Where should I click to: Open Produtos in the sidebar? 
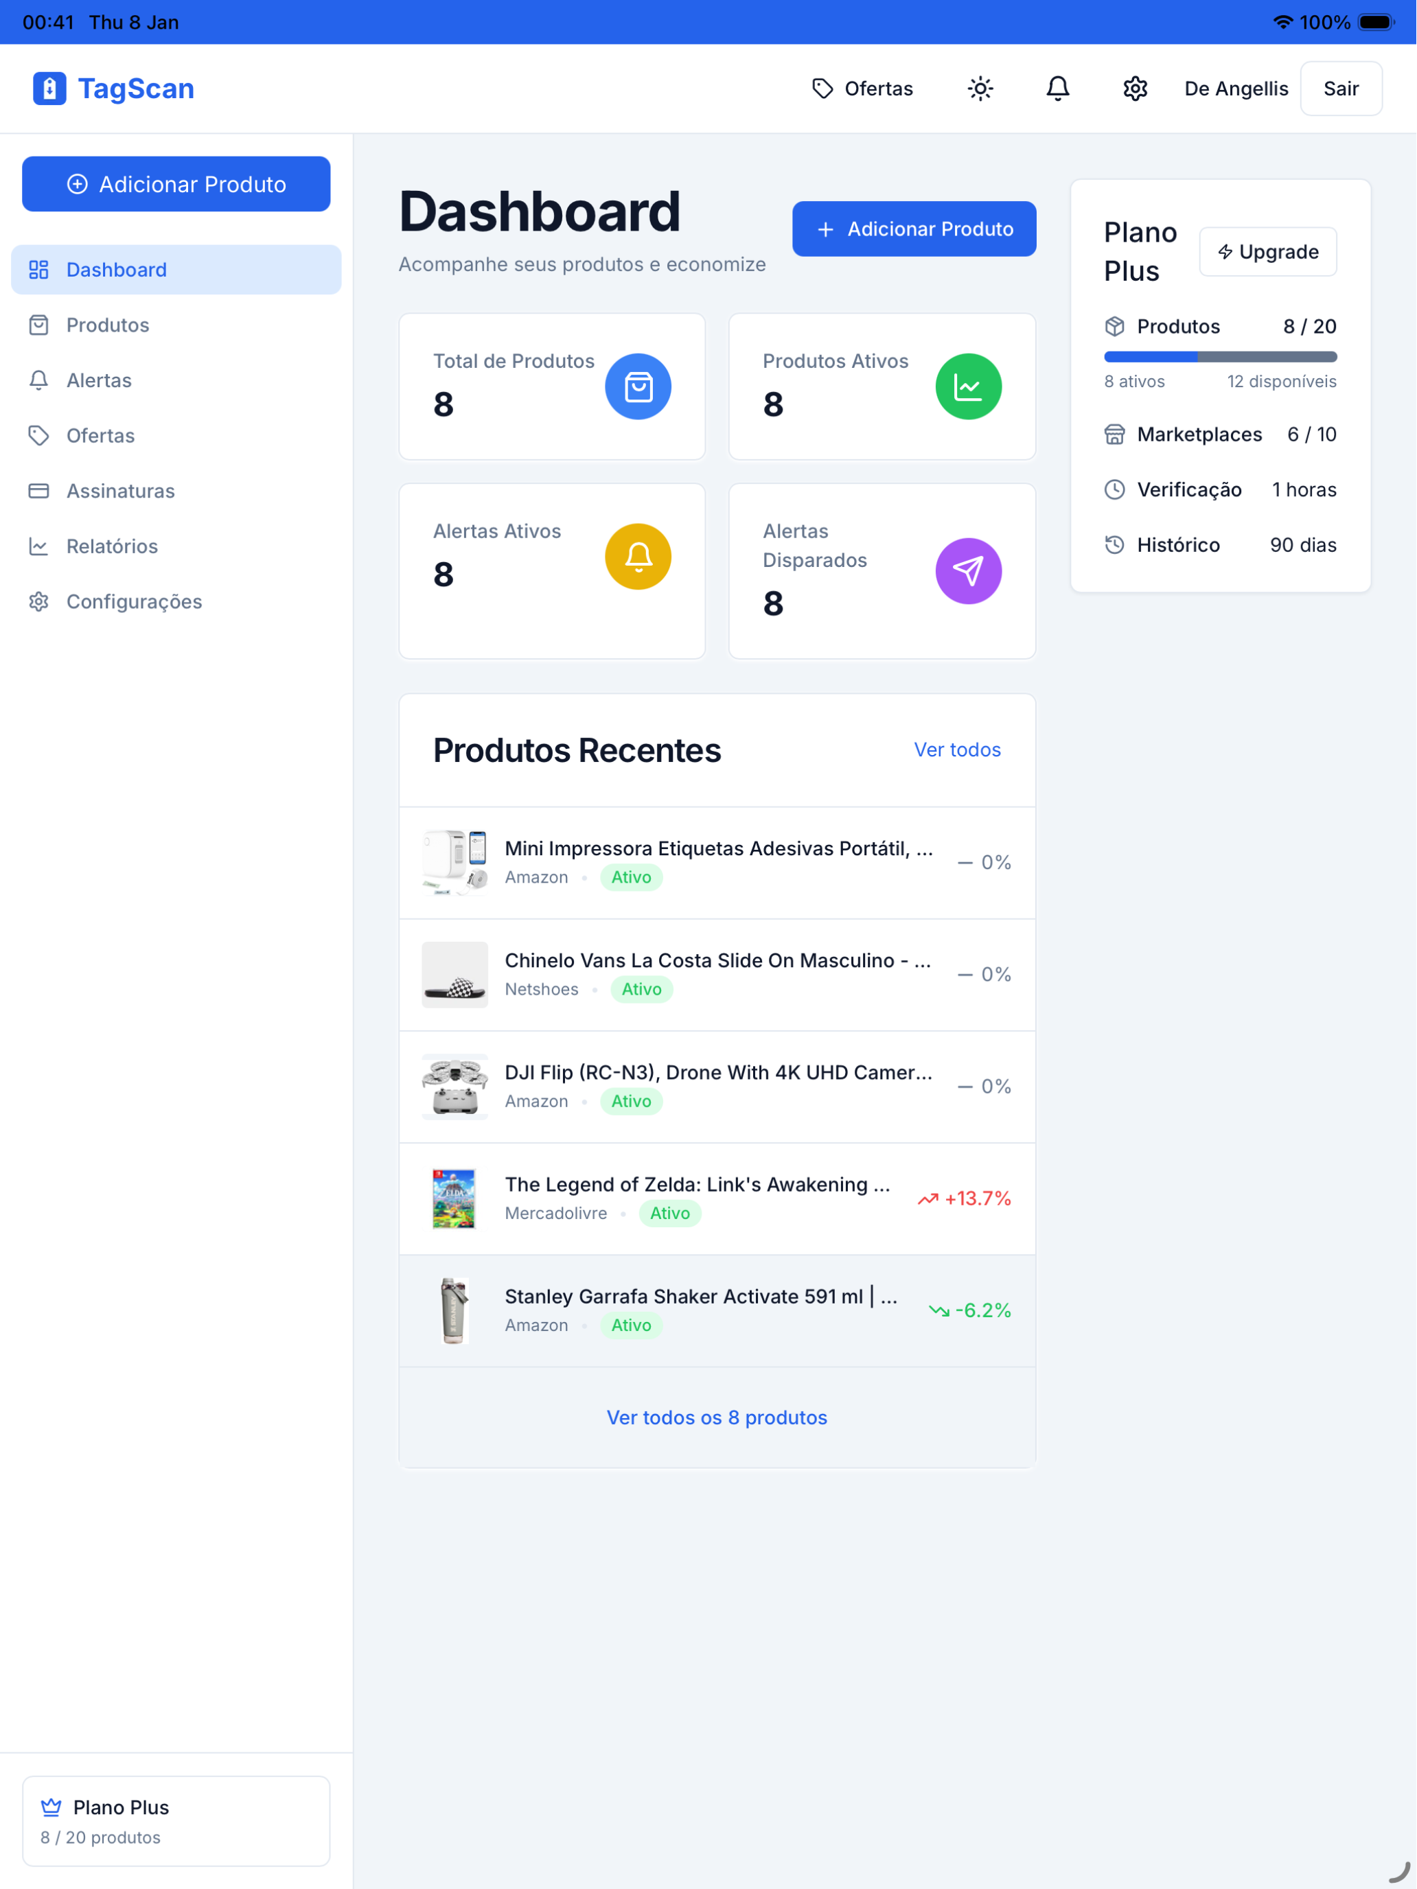pyautogui.click(x=176, y=325)
